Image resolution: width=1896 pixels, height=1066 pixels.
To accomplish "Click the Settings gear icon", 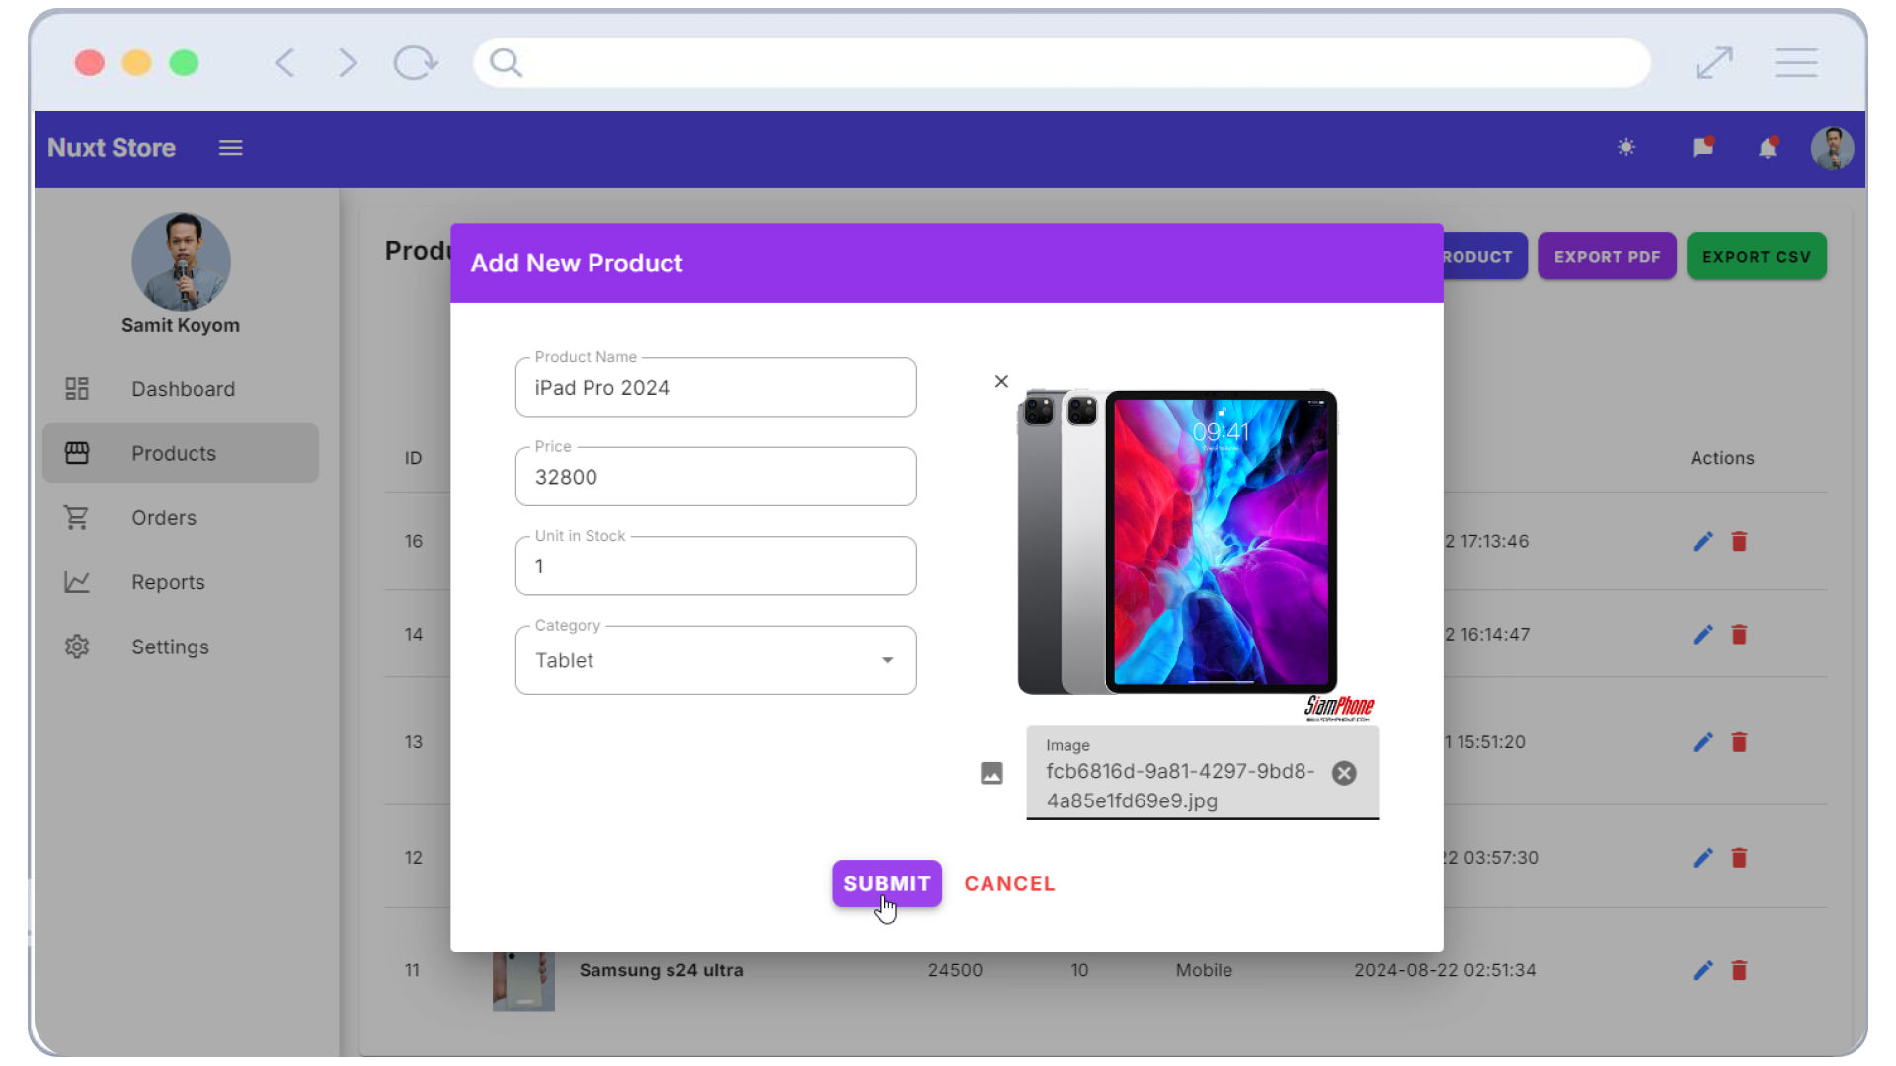I will [77, 647].
